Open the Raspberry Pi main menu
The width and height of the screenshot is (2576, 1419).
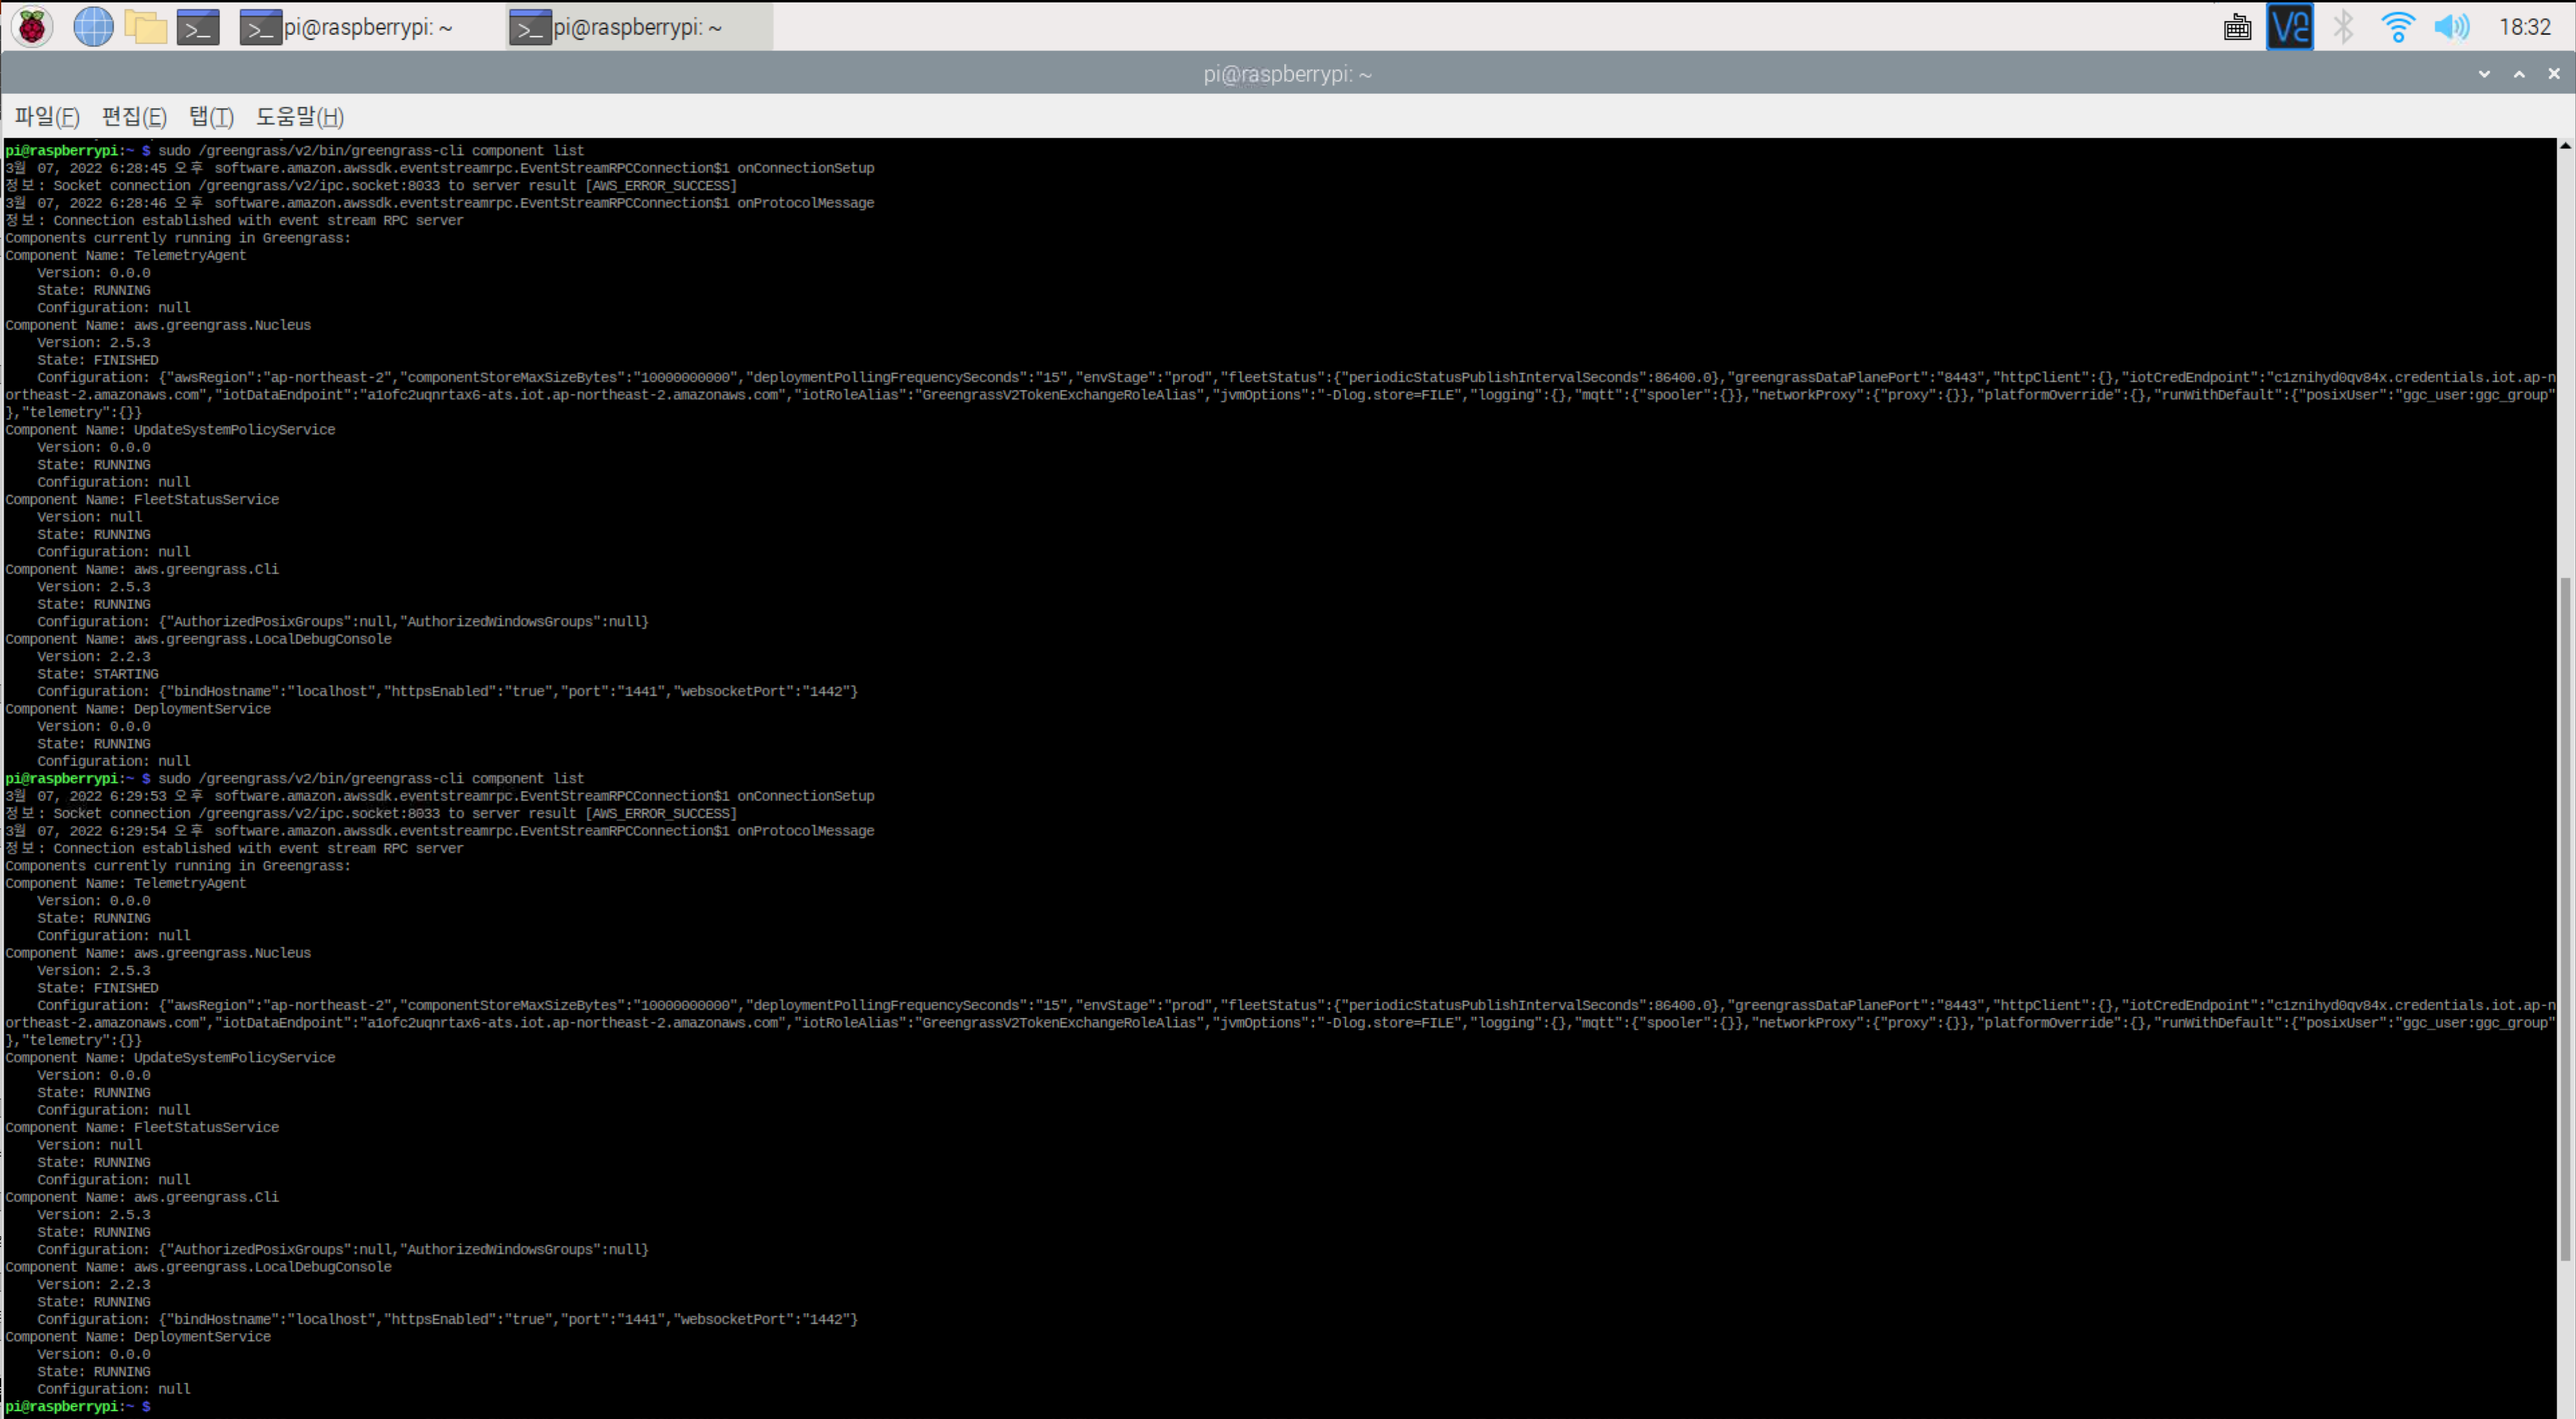(32, 27)
